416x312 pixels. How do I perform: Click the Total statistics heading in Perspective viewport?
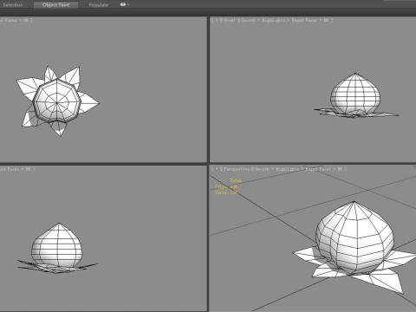(x=236, y=180)
